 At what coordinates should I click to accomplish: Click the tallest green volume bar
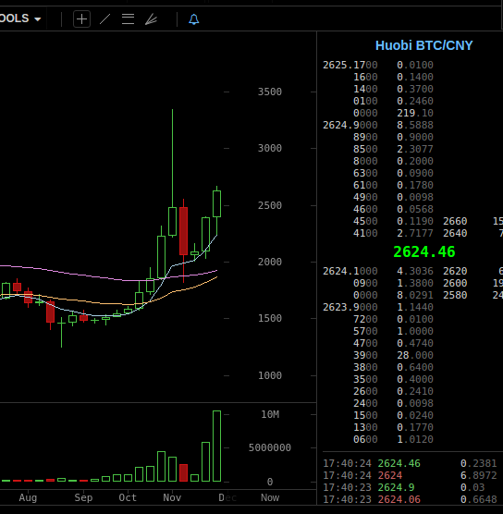[216, 446]
